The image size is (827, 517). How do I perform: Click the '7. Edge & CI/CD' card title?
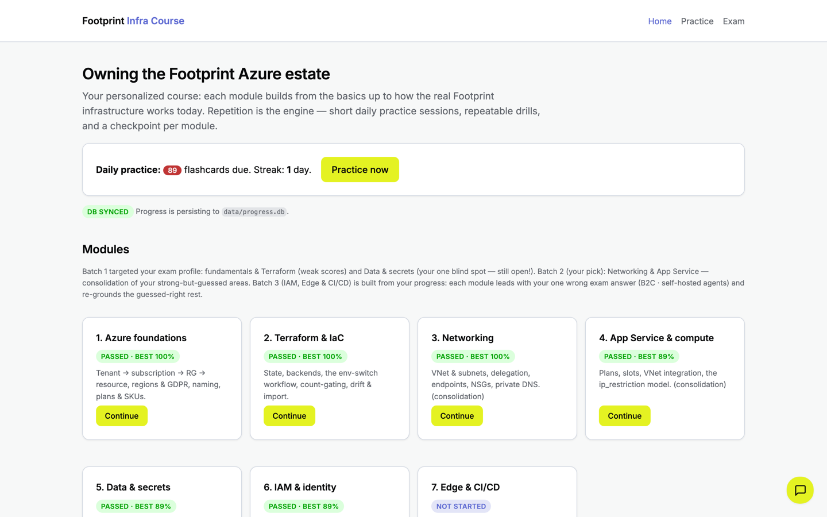click(x=466, y=487)
